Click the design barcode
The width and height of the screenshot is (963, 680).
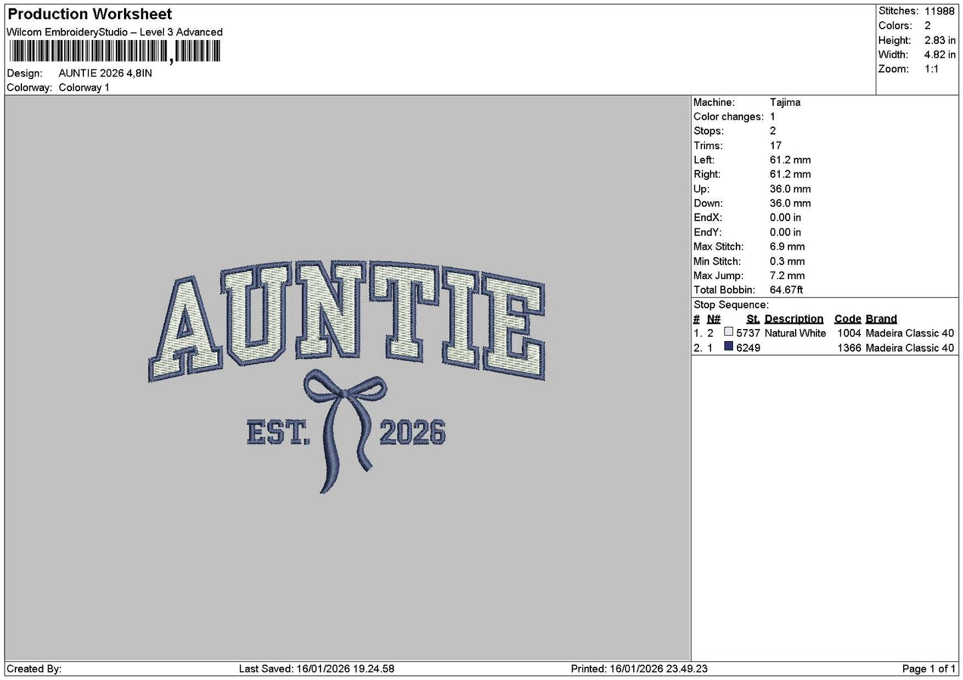115,51
